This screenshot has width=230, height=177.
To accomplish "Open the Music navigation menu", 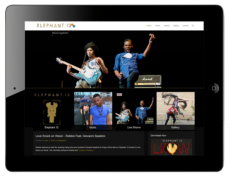I will 158,26.
